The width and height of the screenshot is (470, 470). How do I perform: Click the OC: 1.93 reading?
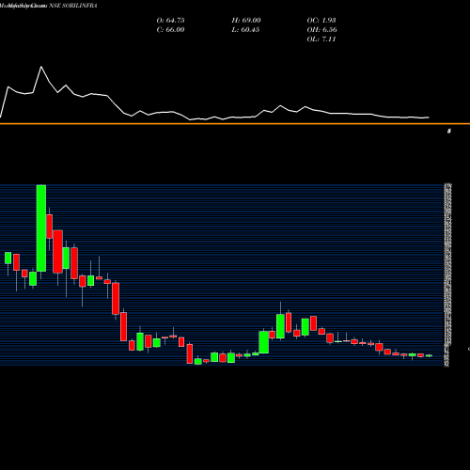click(x=321, y=20)
